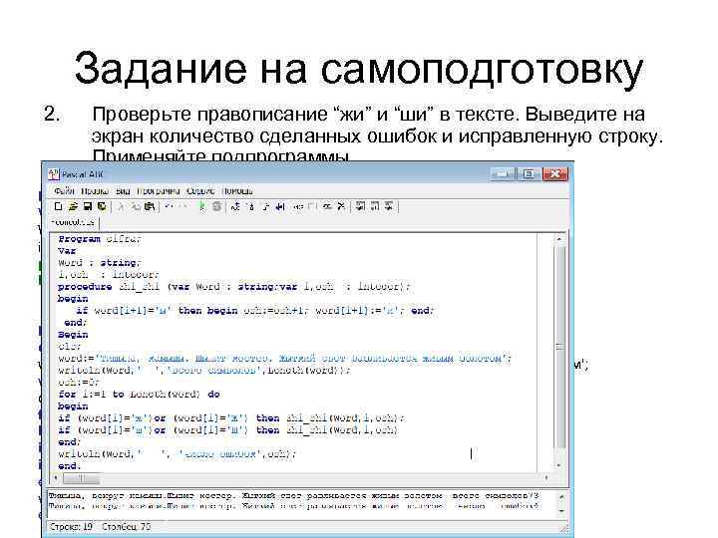Viewport: 718px width, 538px height.
Task: Click the editor horizontal scrollbar left arrow
Action: 56,477
